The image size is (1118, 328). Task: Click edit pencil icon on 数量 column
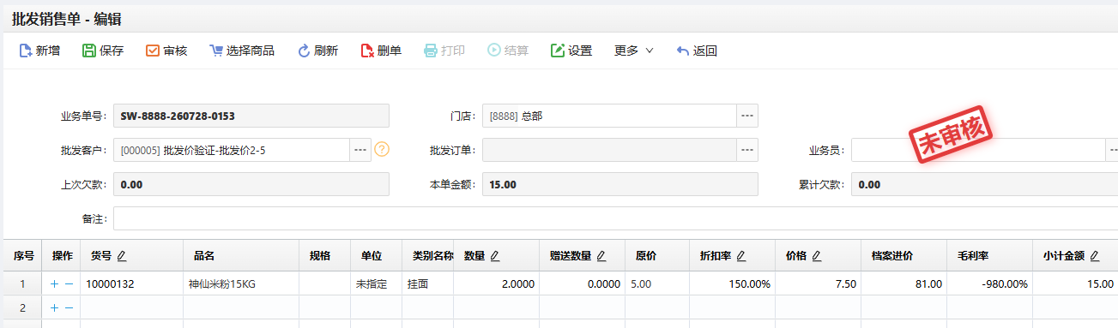coord(495,255)
